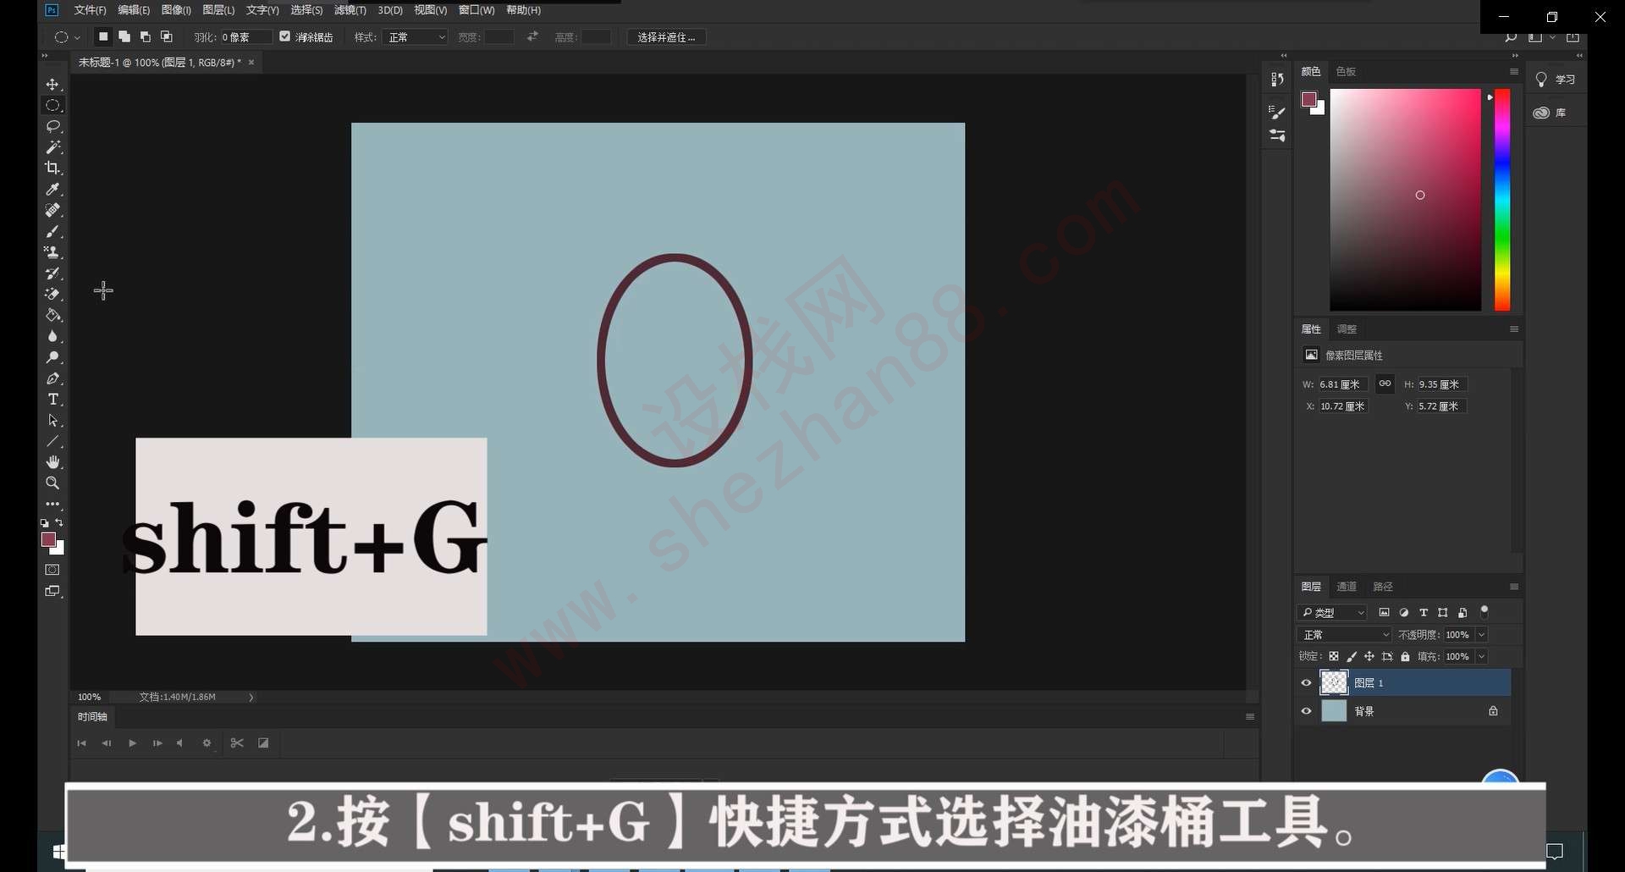Screen dimensions: 1625x872
Task: Toggle the layer filter switch
Action: tap(1484, 612)
